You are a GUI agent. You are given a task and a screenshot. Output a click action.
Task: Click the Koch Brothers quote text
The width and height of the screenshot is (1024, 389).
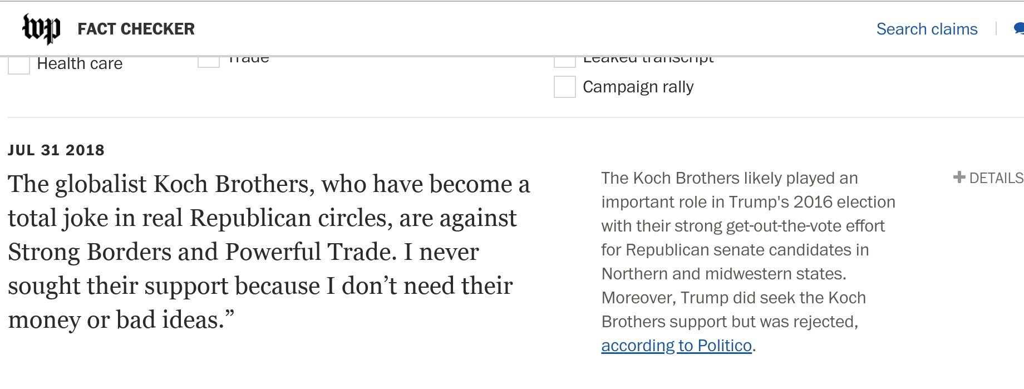(267, 252)
